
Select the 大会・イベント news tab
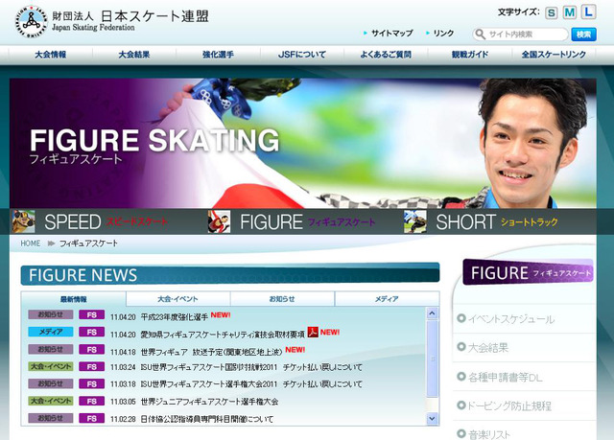tap(177, 299)
